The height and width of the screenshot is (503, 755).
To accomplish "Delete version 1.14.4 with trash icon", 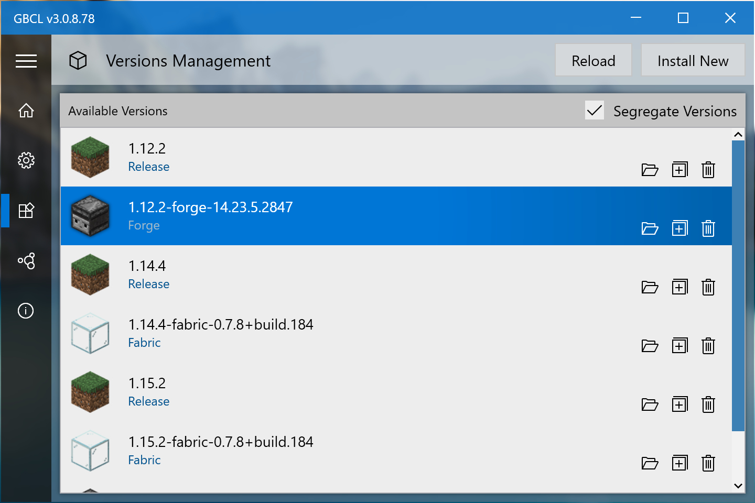I will coord(708,287).
